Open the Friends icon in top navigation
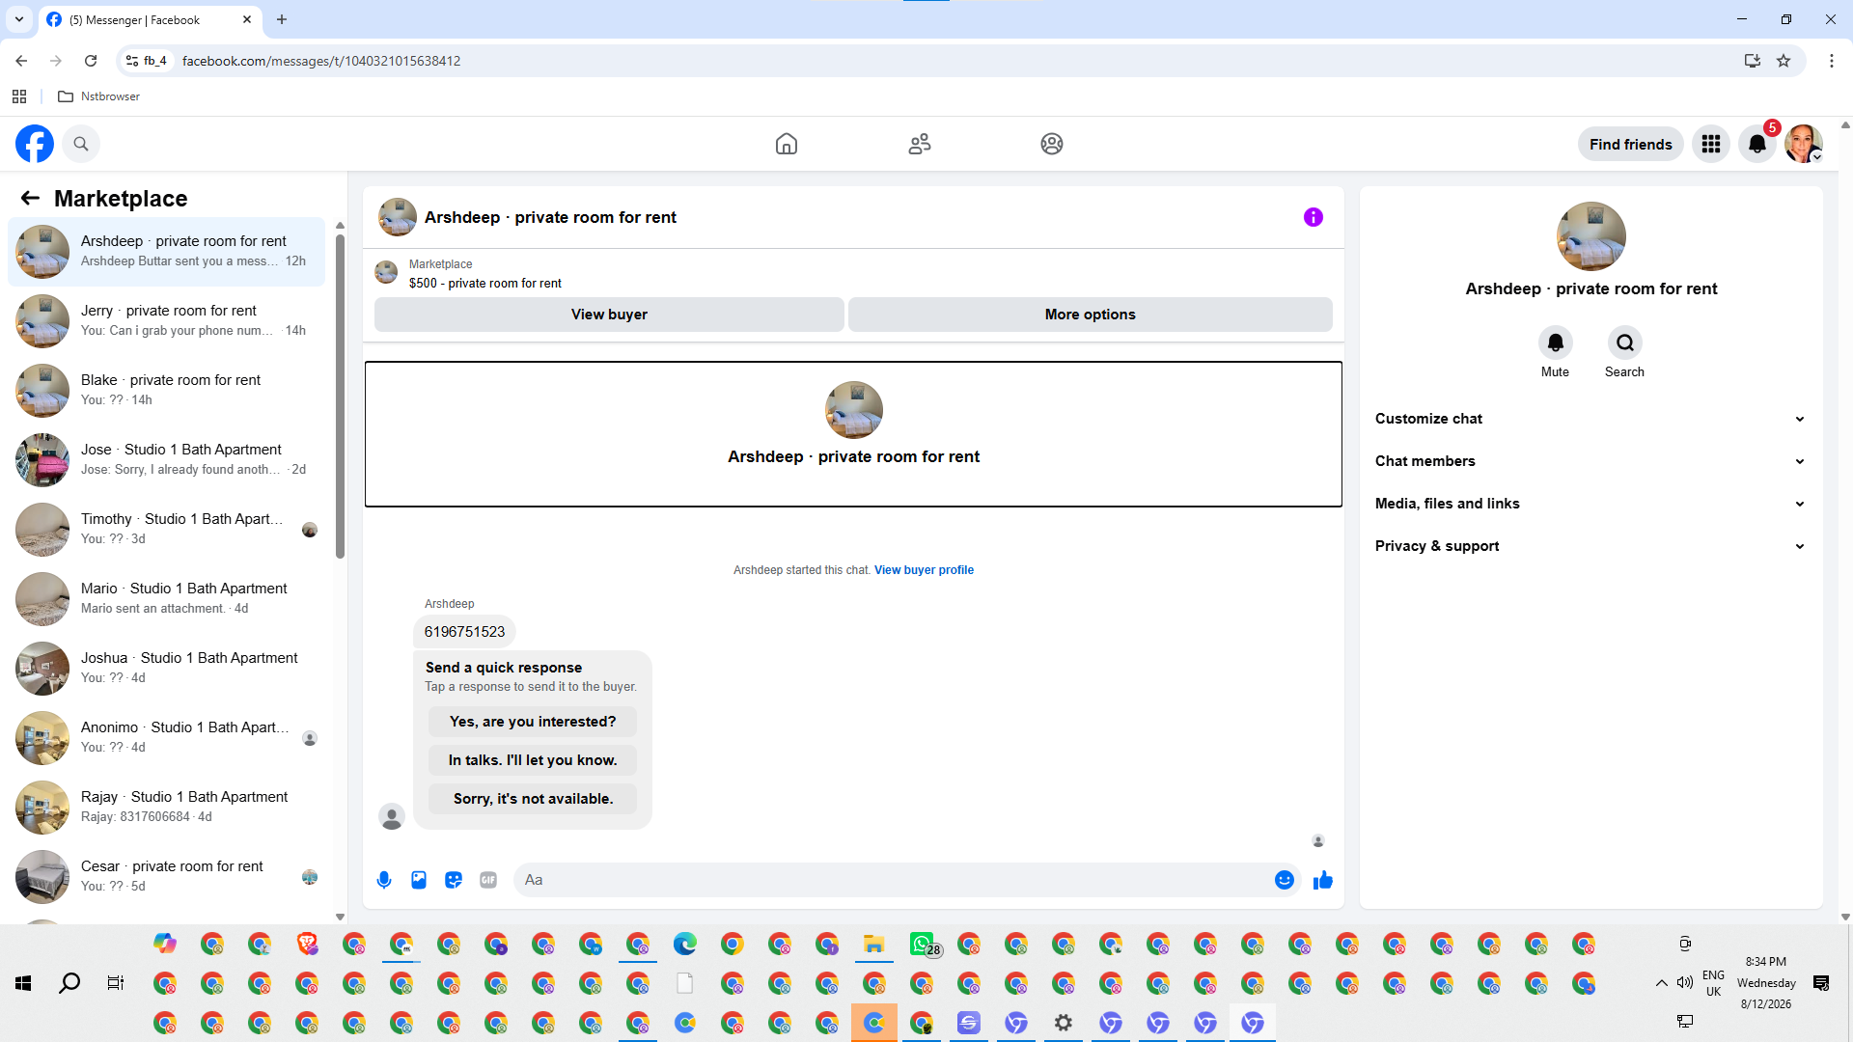The image size is (1853, 1042). [920, 144]
